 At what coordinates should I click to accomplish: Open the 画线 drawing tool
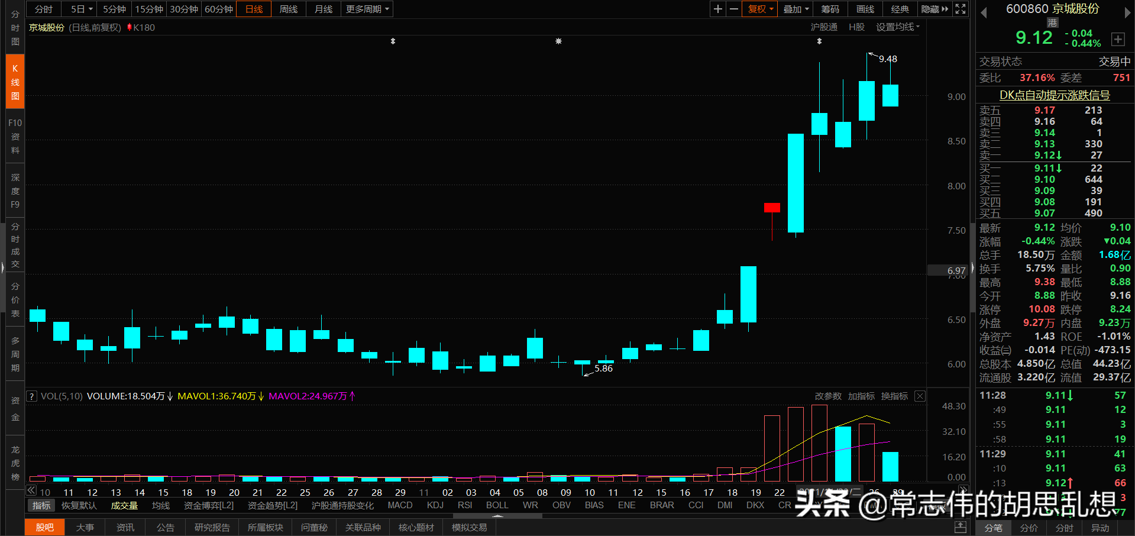(x=864, y=9)
